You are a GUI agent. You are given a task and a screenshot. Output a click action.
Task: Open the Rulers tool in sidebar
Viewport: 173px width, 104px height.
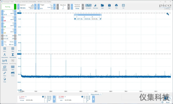coord(5,74)
